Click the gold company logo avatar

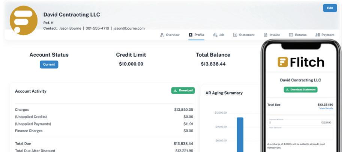click(24, 20)
